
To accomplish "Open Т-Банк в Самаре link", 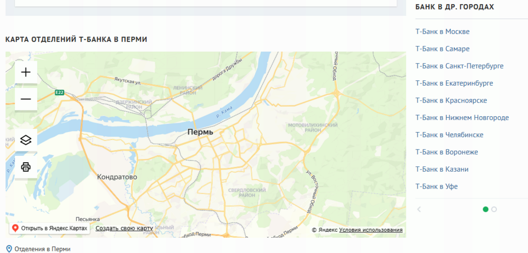I will click(x=442, y=49).
